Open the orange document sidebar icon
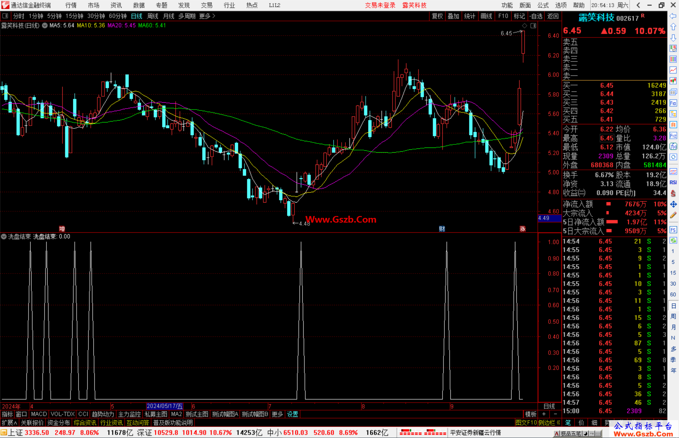The image size is (679, 438). pyautogui.click(x=673, y=125)
